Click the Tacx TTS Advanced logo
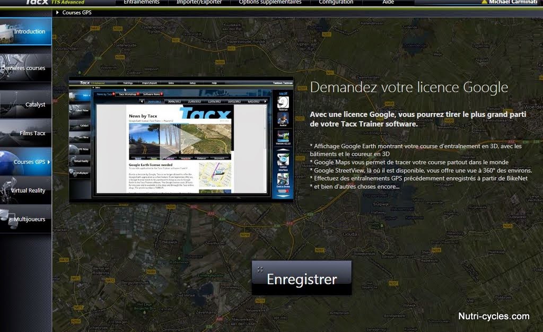This screenshot has width=543, height=332. pos(55,3)
